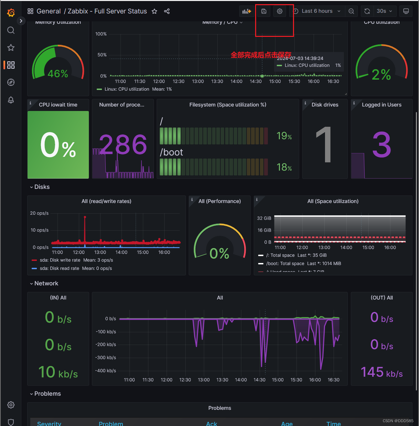419x426 pixels.
Task: Sort Problems table by Age column
Action: tap(287, 423)
